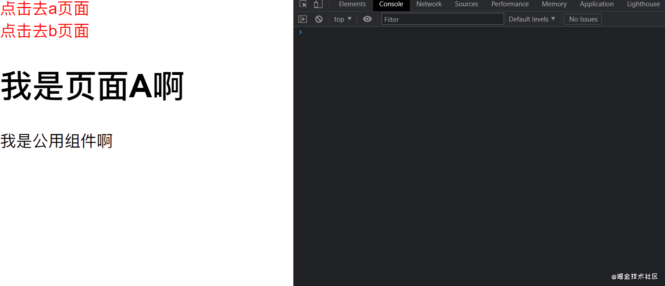This screenshot has width=665, height=286.
Task: Select the Memory panel
Action: 554,4
